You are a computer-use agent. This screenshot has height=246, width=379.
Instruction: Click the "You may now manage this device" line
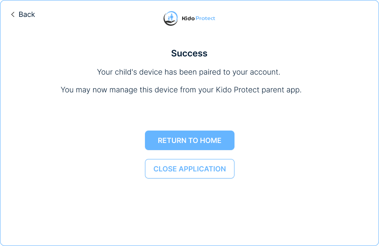pyautogui.click(x=181, y=90)
